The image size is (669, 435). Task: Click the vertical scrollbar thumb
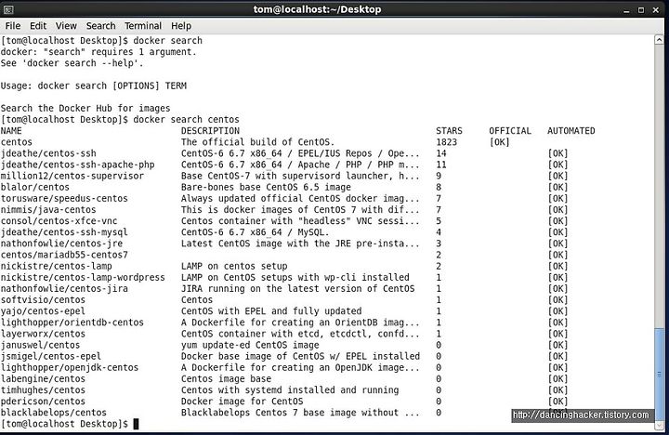point(659,374)
